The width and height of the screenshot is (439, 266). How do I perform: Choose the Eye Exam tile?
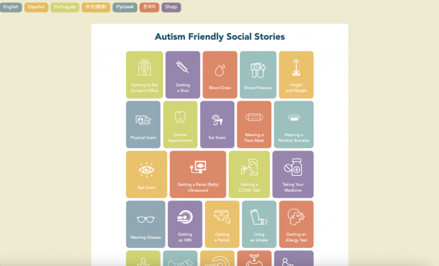pos(147,174)
